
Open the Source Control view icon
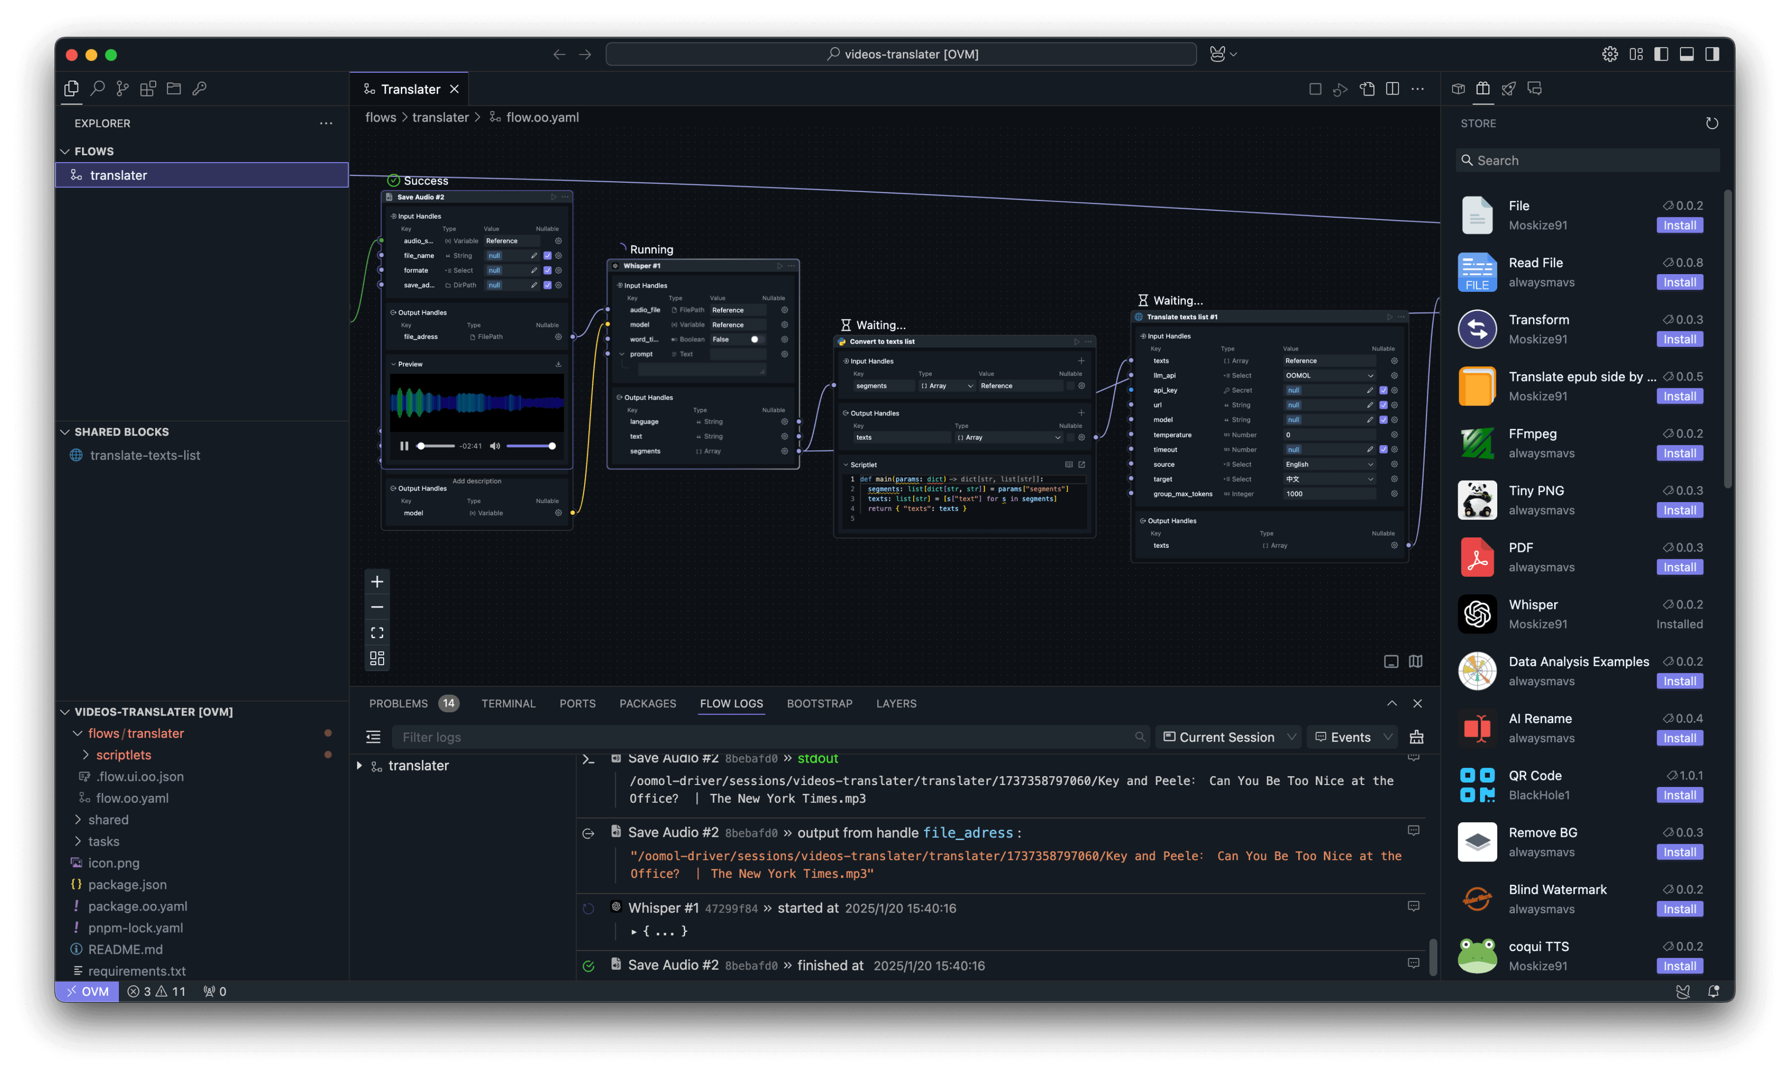pyautogui.click(x=123, y=89)
